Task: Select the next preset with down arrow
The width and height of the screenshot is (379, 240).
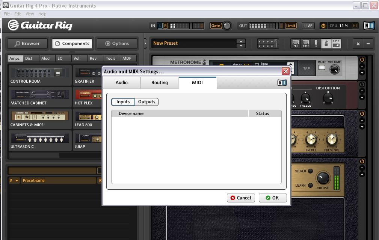Action: (x=241, y=46)
